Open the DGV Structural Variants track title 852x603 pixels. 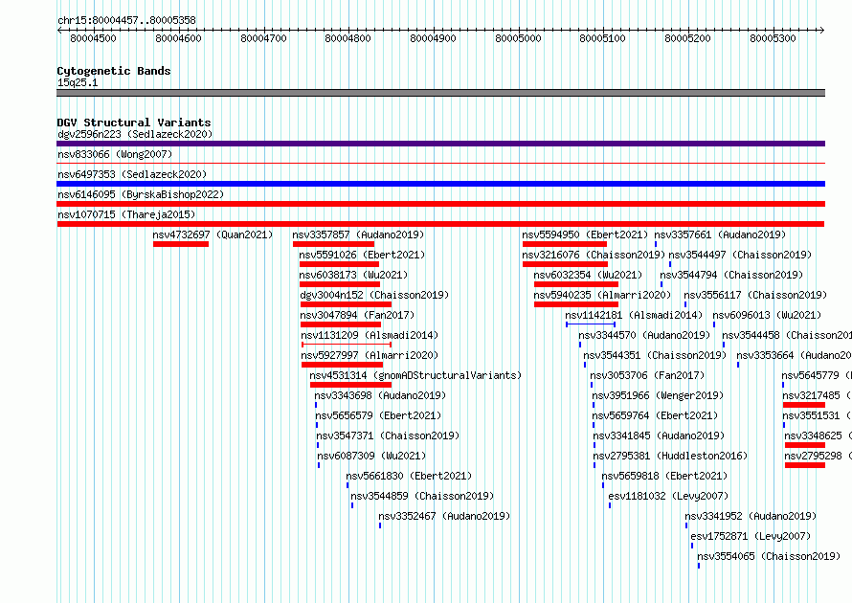(x=134, y=123)
